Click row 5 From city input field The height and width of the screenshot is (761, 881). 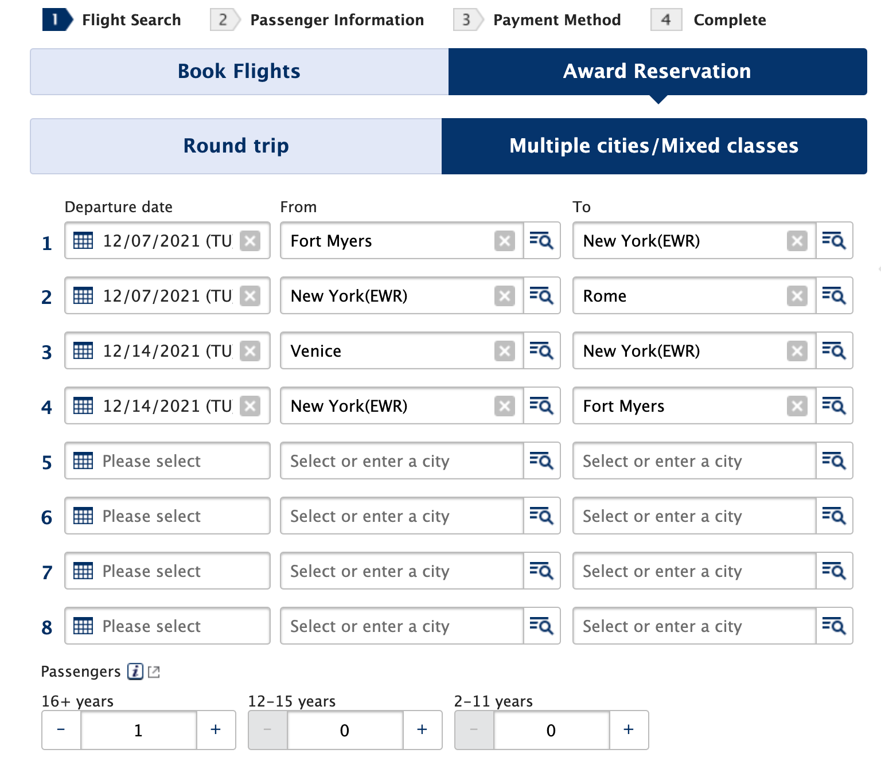(x=401, y=460)
